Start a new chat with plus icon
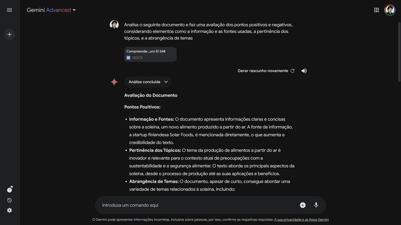The height and width of the screenshot is (225, 401). [10, 34]
